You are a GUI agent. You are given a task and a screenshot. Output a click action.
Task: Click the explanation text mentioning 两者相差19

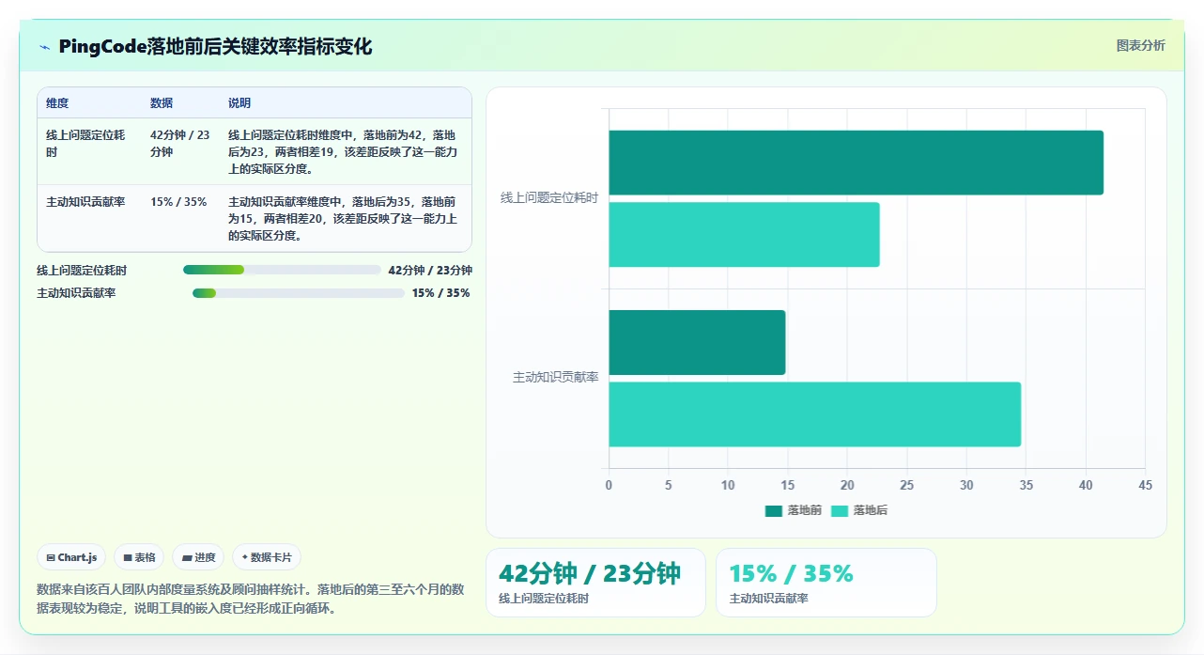(x=344, y=152)
